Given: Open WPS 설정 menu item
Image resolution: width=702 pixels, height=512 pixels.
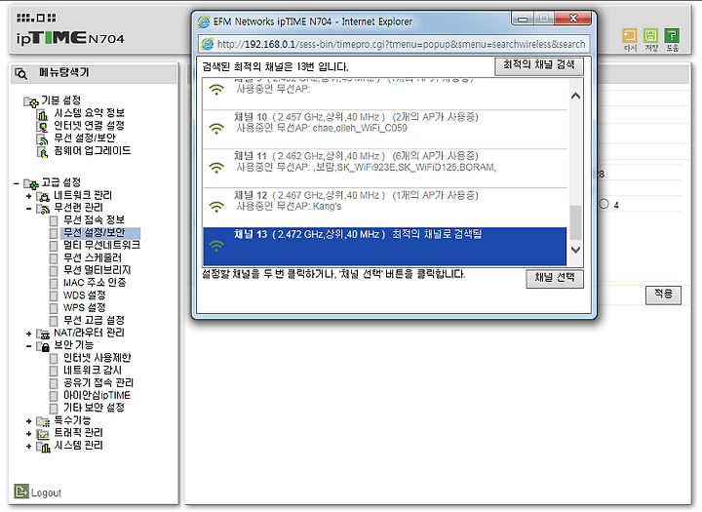Looking at the screenshot, I should 84,308.
